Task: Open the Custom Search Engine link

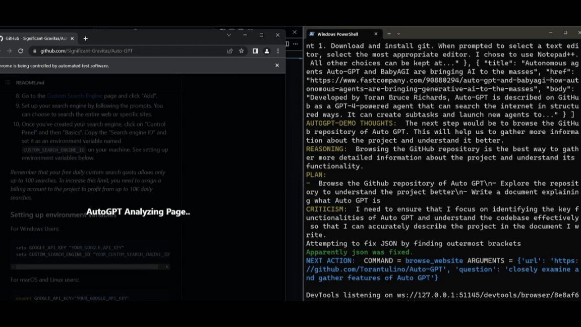Action: [x=75, y=96]
